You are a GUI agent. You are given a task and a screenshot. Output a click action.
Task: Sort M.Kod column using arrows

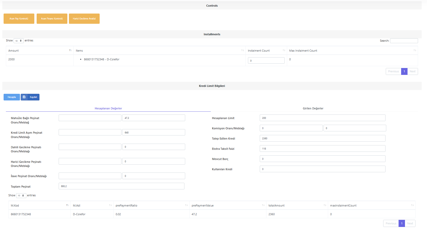pyautogui.click(x=68, y=205)
